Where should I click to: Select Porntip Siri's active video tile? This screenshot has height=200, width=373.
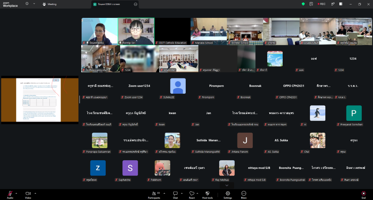pos(136,32)
